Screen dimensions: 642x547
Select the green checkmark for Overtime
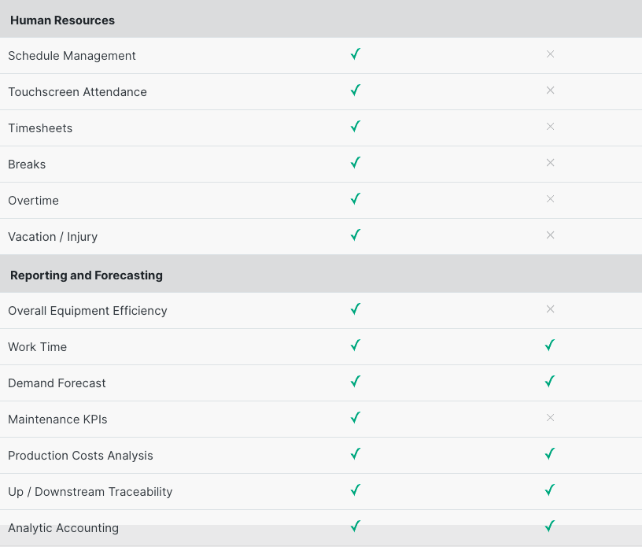point(355,199)
